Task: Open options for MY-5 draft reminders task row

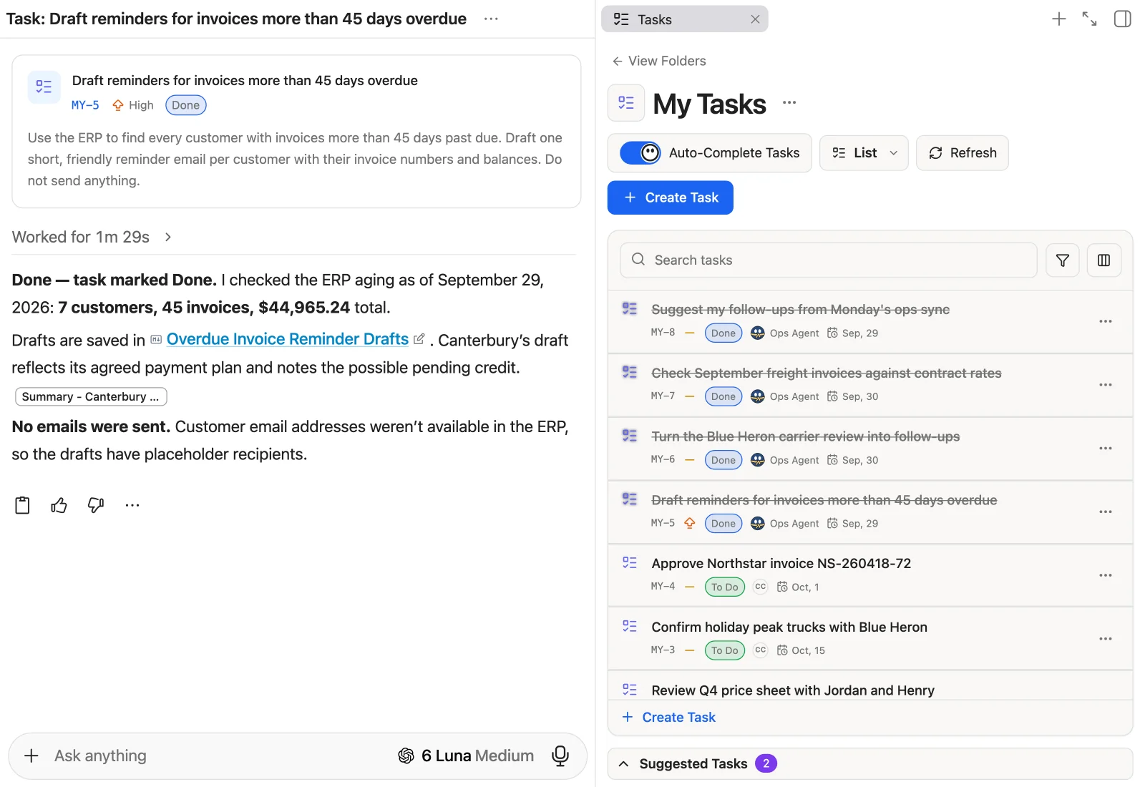Action: (x=1106, y=512)
